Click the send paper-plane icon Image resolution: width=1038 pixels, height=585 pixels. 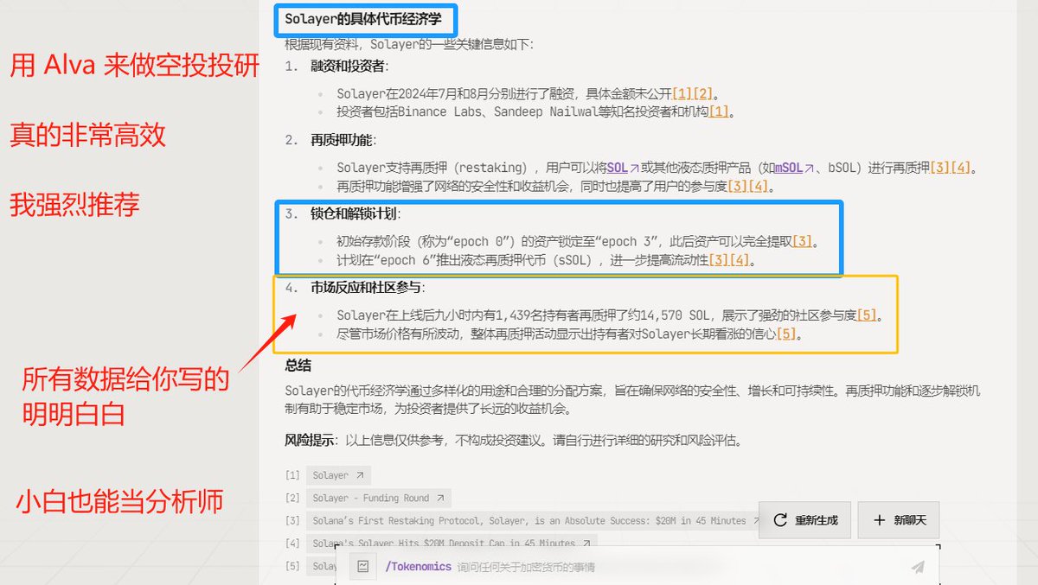point(918,567)
